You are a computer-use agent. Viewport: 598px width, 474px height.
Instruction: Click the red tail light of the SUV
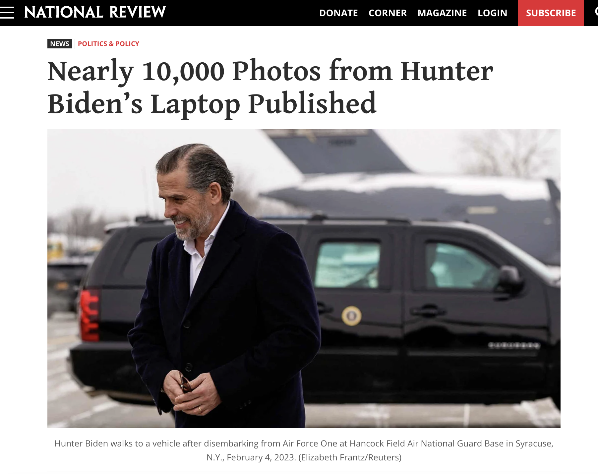click(x=89, y=315)
